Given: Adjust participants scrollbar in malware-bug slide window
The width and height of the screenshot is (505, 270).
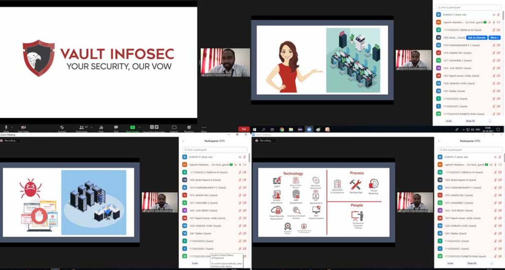Looking at the screenshot, I should pyautogui.click(x=249, y=158).
